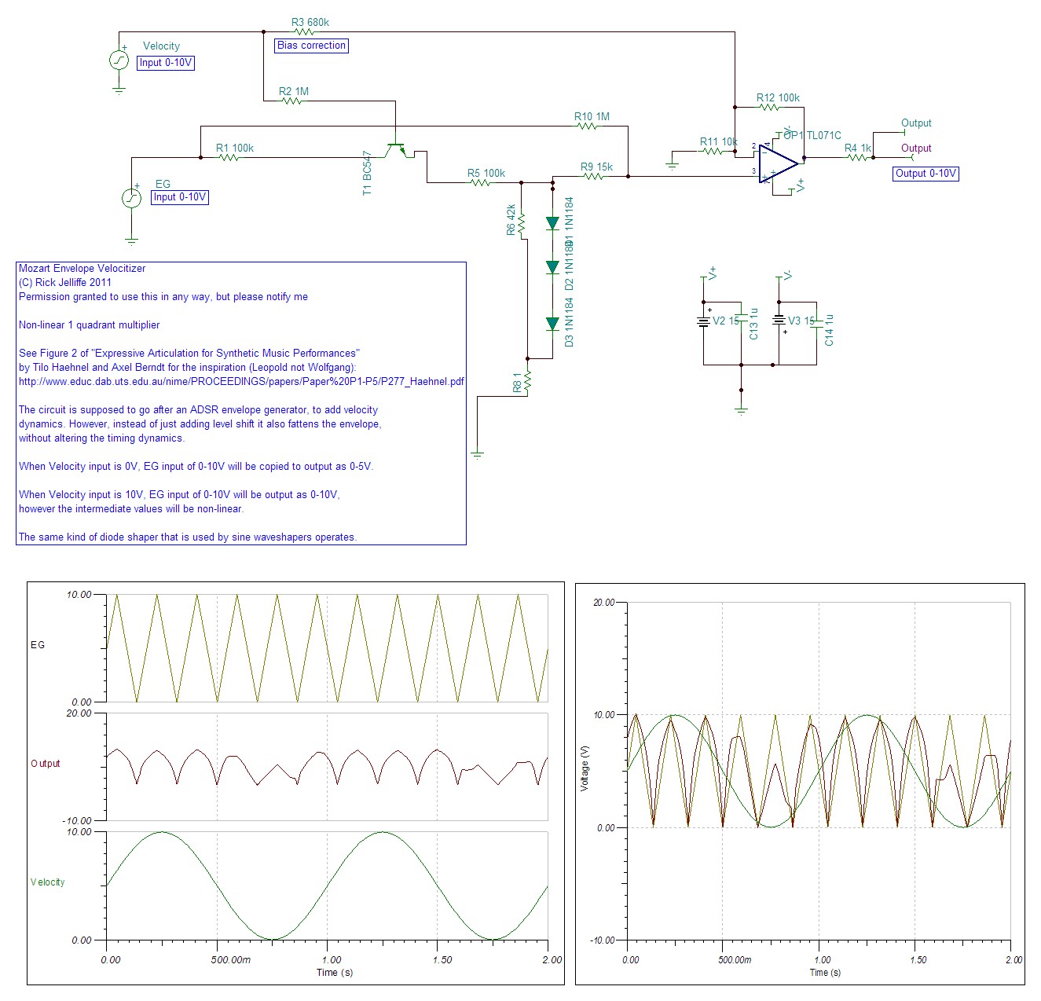Screen dimensions: 1041x1001
Task: Click the V3 15V battery symbol
Action: (x=779, y=321)
